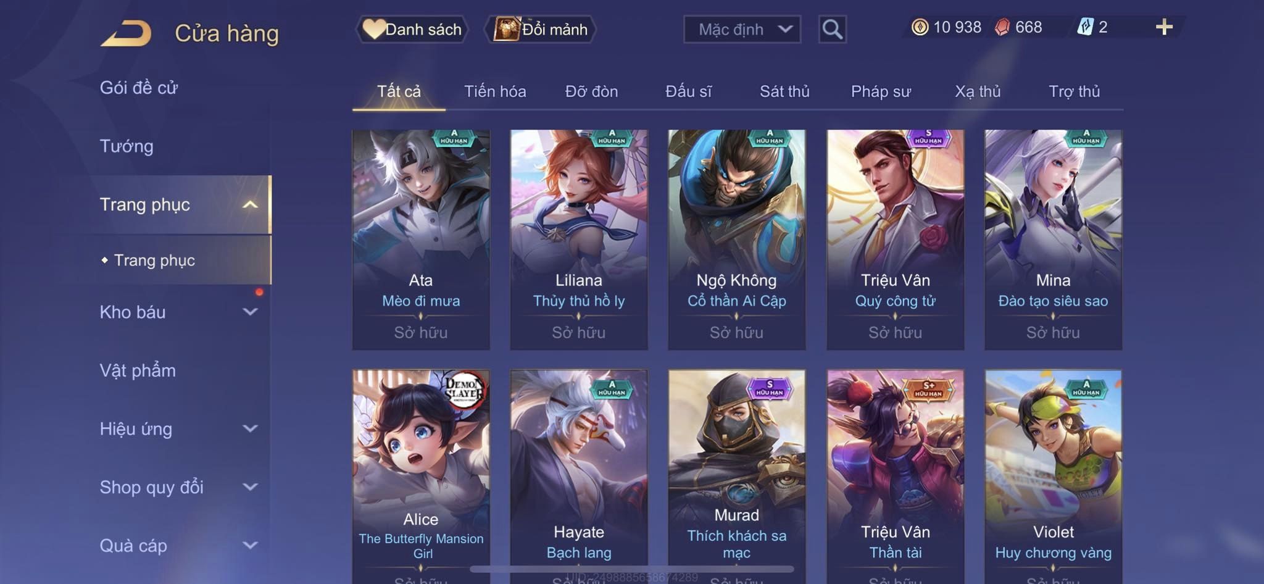Open Tướng in the sidebar
Viewport: 1264px width, 584px height.
click(x=127, y=146)
